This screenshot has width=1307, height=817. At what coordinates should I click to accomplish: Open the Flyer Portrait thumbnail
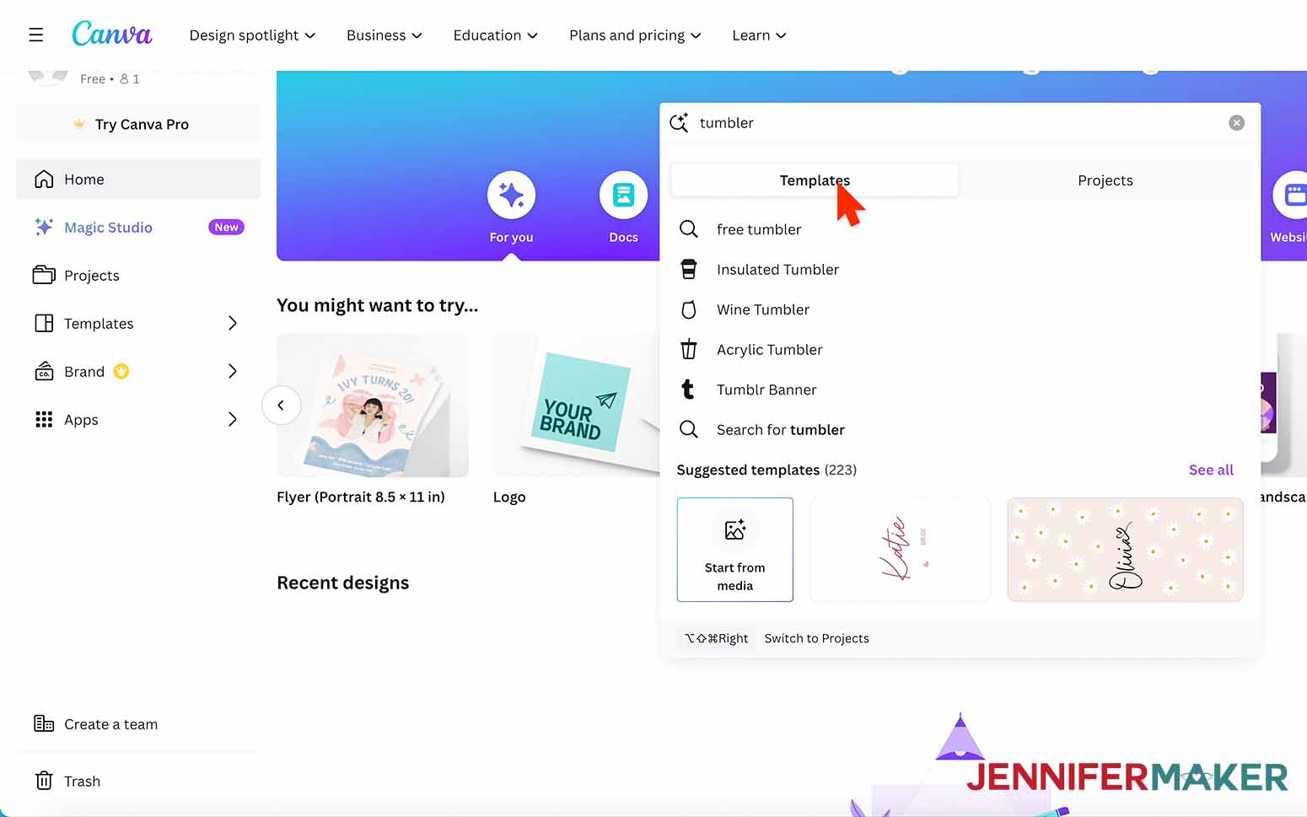coord(373,406)
